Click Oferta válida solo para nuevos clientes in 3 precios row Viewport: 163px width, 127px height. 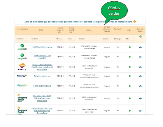point(89,47)
